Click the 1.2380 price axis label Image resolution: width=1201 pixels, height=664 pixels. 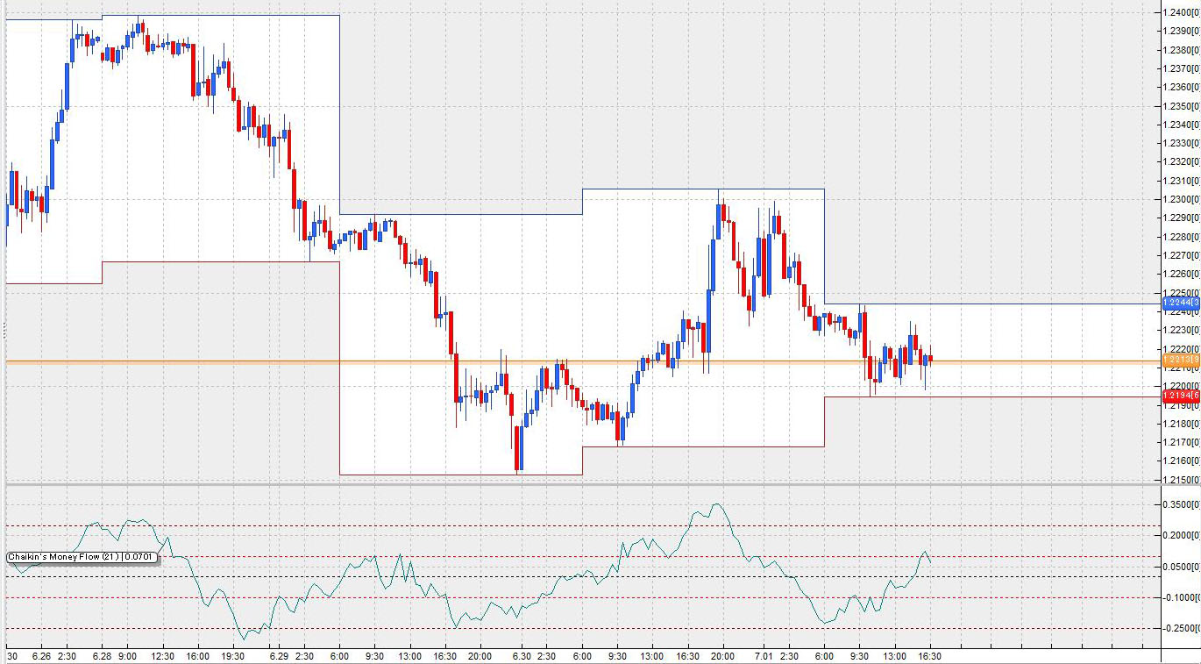pos(1182,50)
